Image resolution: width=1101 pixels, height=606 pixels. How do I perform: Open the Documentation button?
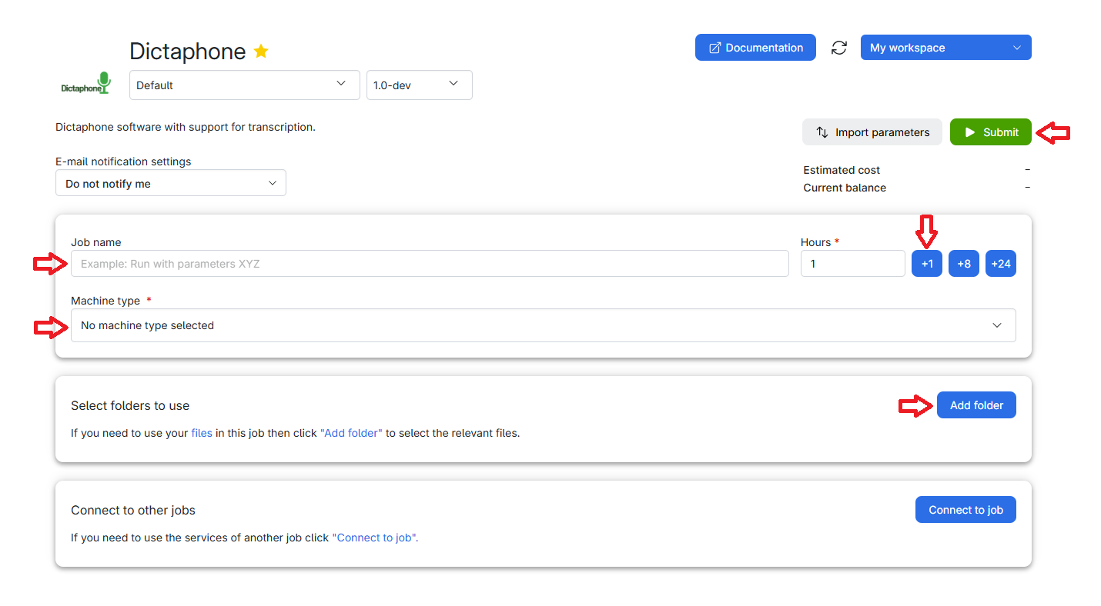point(755,48)
